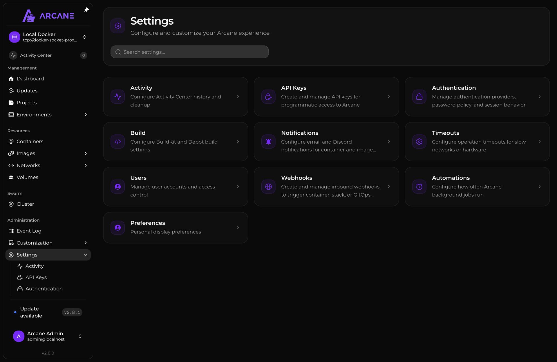Click the Projects folder icon

click(x=11, y=103)
